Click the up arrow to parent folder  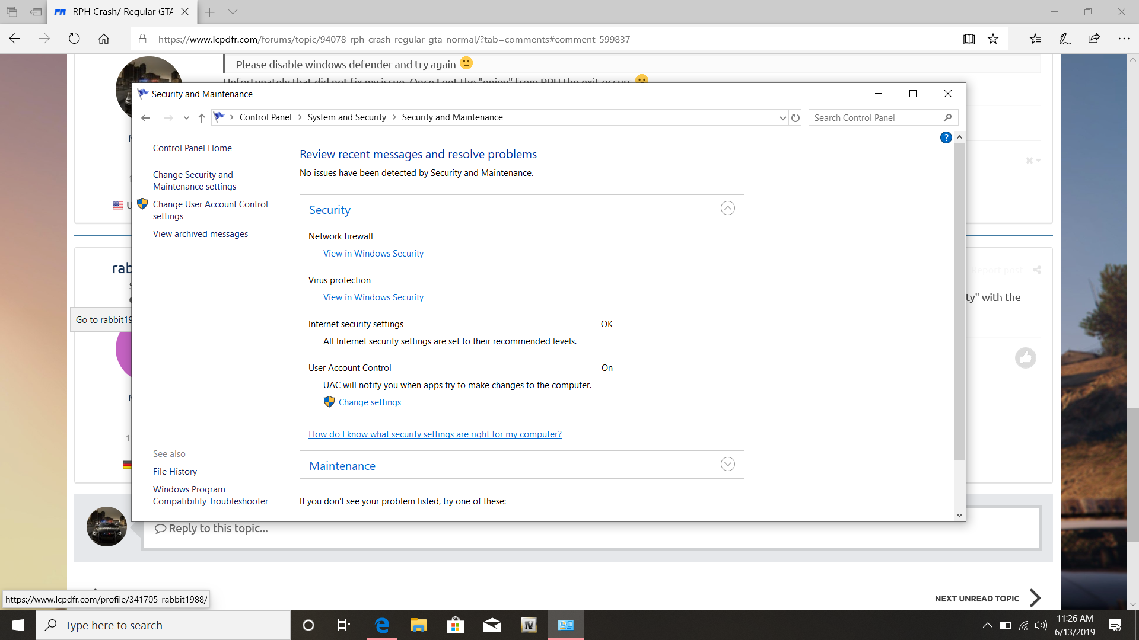click(202, 118)
